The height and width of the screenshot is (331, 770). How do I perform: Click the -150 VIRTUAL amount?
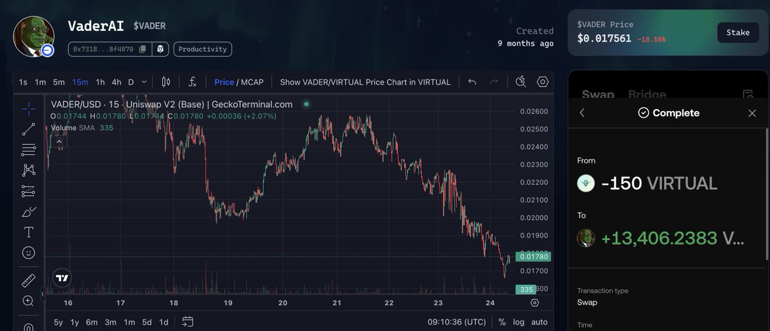coord(659,183)
